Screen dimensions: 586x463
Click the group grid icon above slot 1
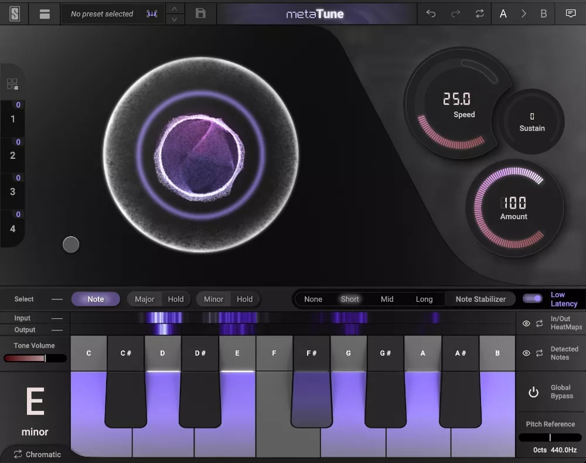pyautogui.click(x=12, y=84)
